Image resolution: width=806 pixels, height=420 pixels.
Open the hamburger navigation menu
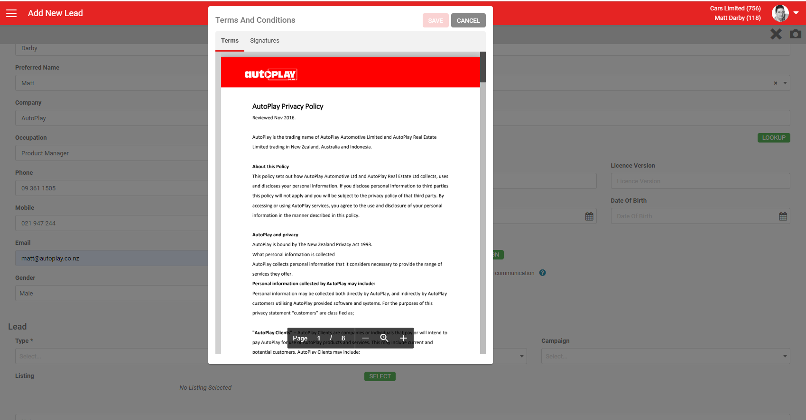pyautogui.click(x=11, y=13)
